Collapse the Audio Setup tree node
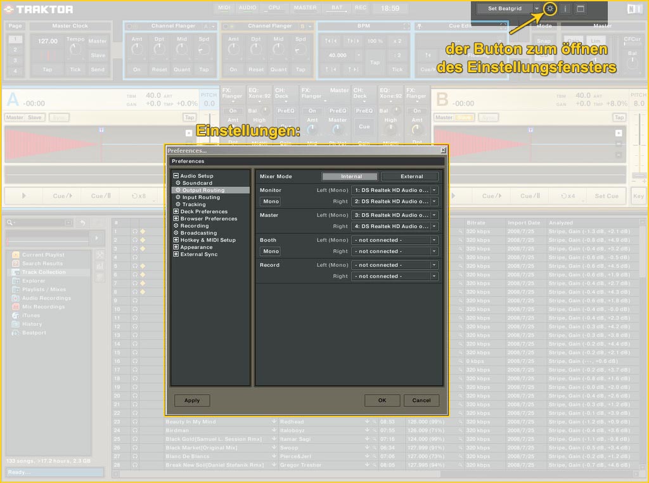 [176, 176]
